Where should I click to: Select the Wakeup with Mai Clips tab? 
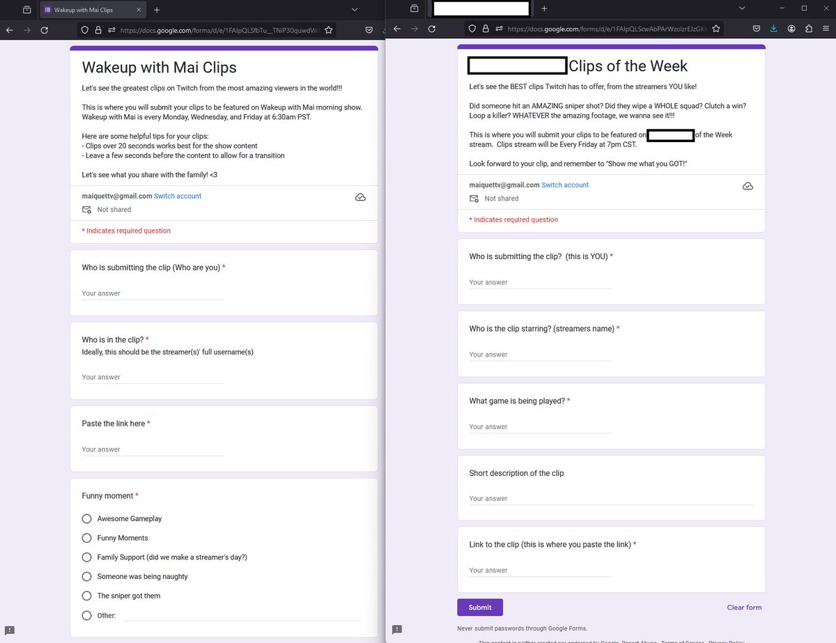(x=92, y=10)
